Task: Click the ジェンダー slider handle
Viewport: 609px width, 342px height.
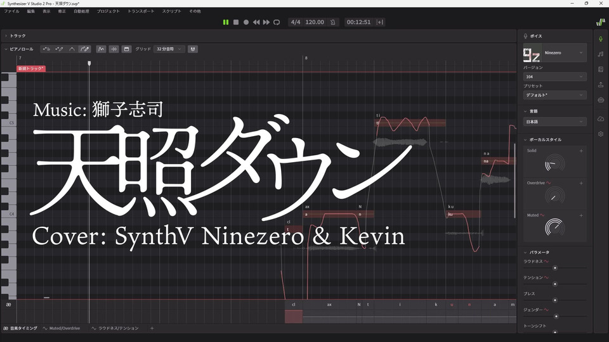Action: click(x=556, y=317)
